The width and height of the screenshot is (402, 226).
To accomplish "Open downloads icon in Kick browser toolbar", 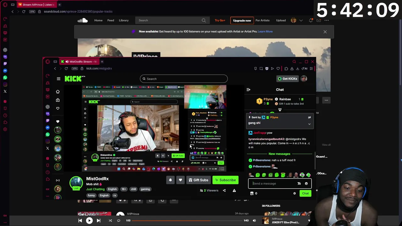I will click(x=297, y=68).
